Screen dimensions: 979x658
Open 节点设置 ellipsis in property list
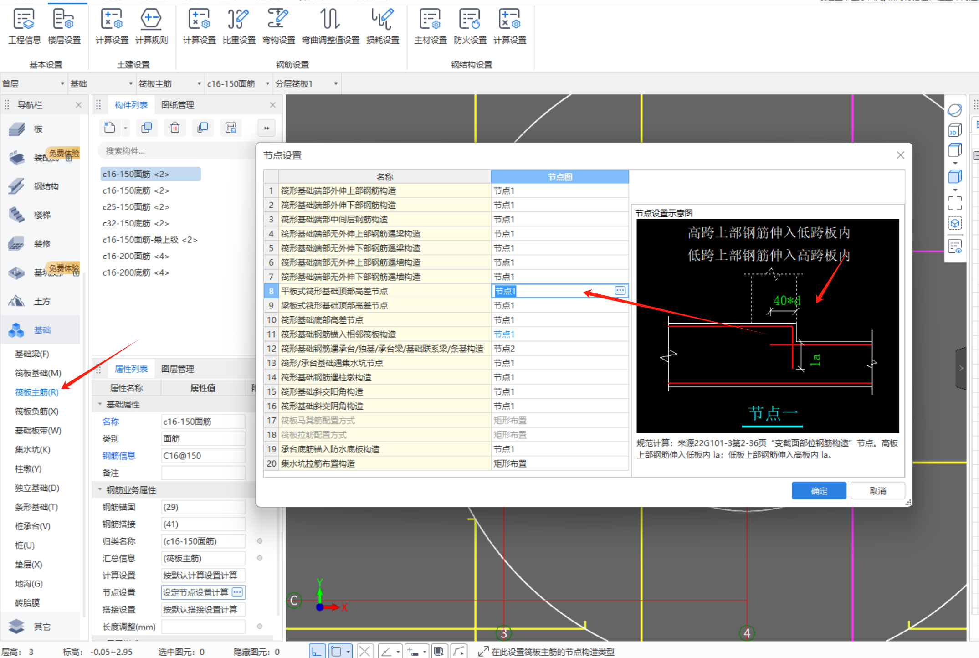click(237, 592)
